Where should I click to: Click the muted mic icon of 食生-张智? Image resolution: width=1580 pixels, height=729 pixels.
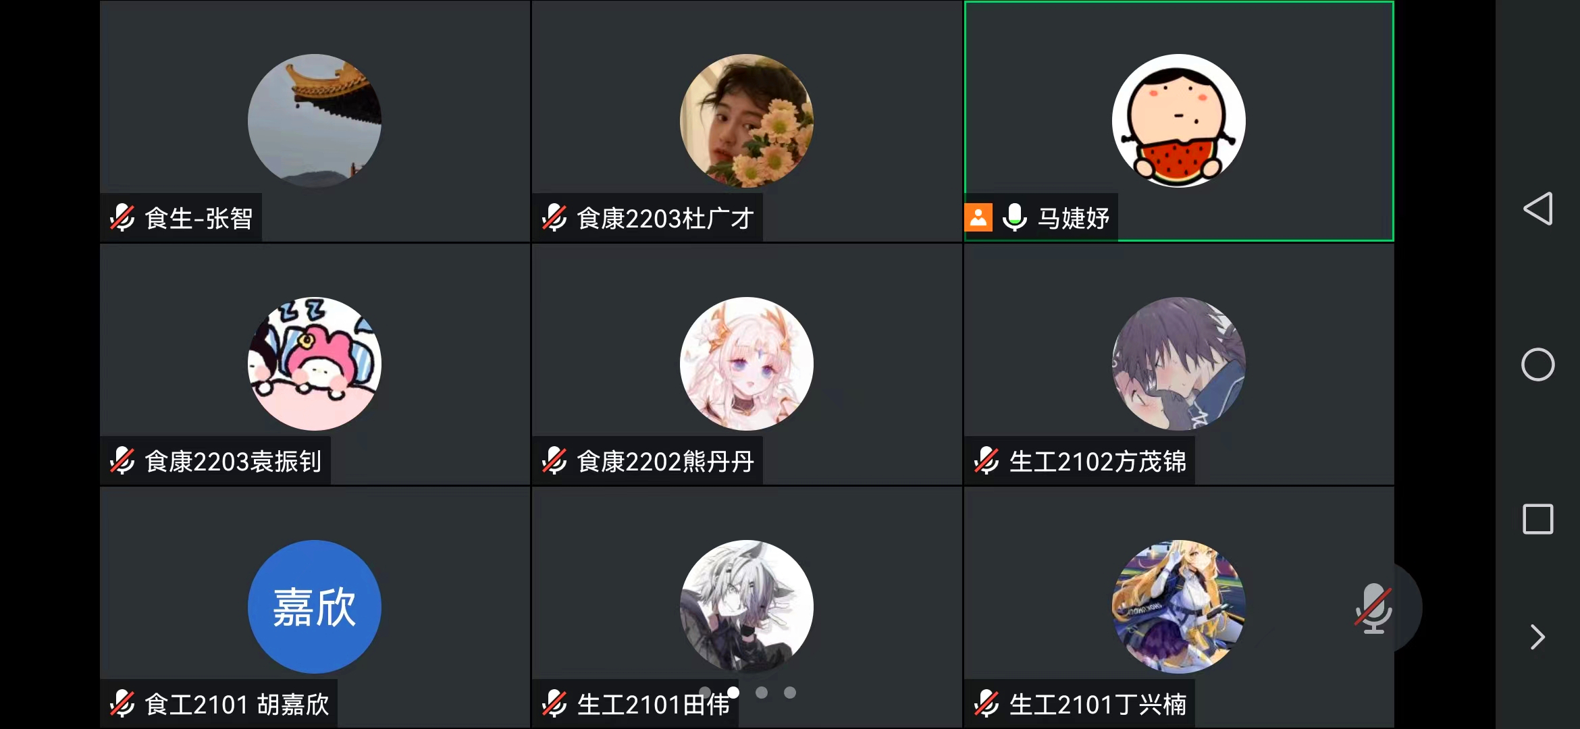pos(123,217)
